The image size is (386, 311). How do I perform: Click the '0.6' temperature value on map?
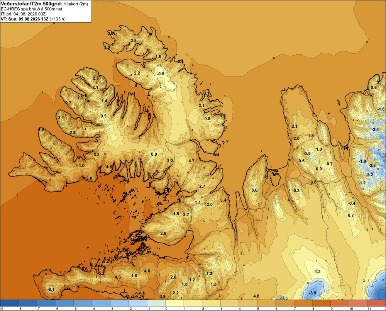pos(254,190)
